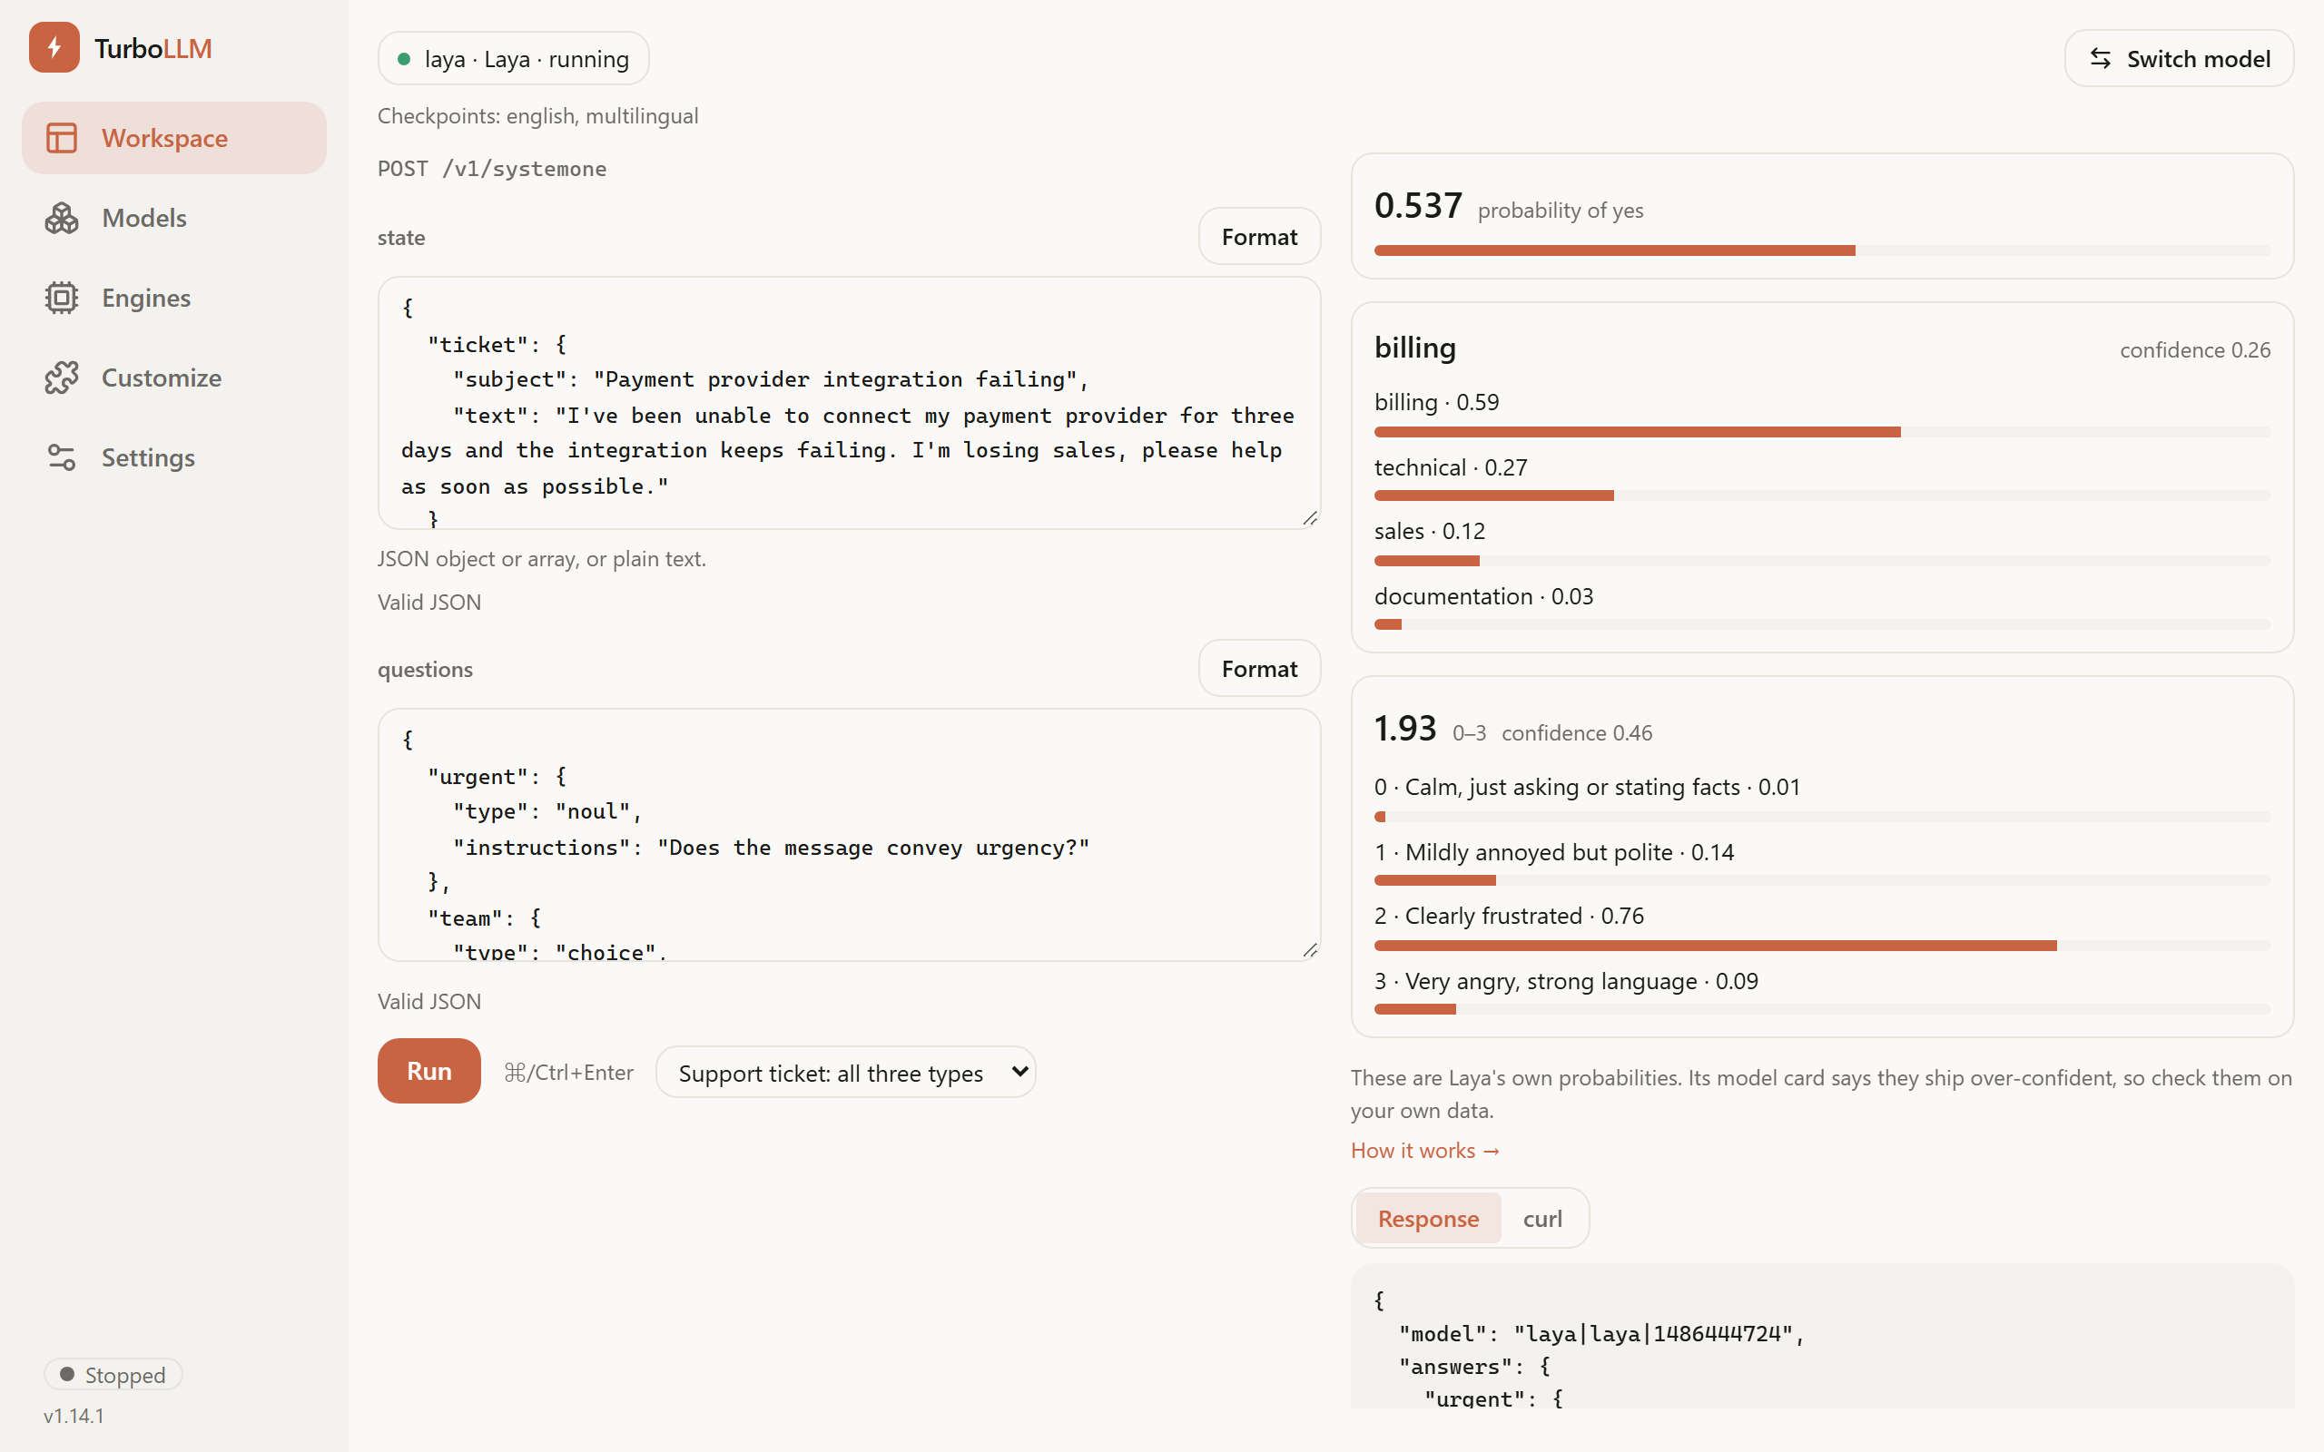Click inside the state JSON text area
The image size is (2324, 1452).
849,403
